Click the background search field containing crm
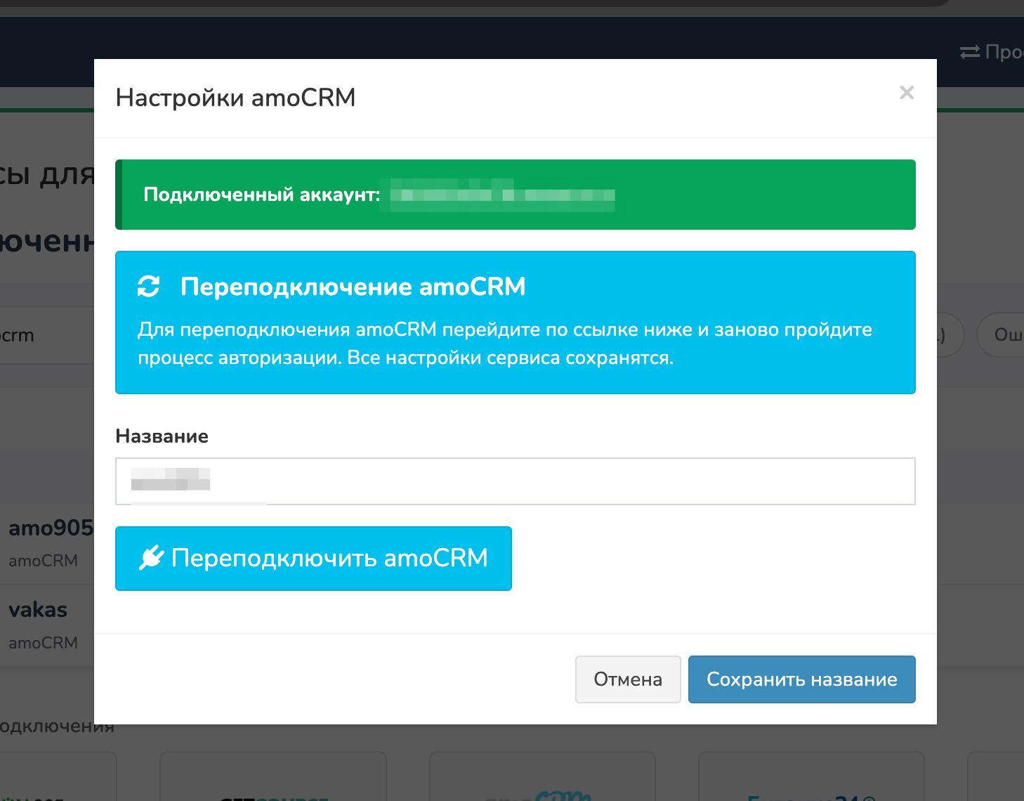The image size is (1024, 801). (x=42, y=335)
